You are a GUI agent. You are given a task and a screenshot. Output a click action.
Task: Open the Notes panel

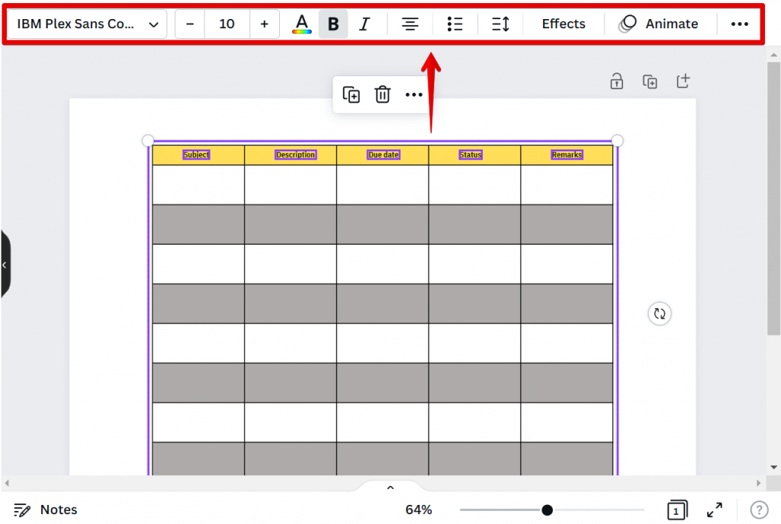click(x=46, y=510)
